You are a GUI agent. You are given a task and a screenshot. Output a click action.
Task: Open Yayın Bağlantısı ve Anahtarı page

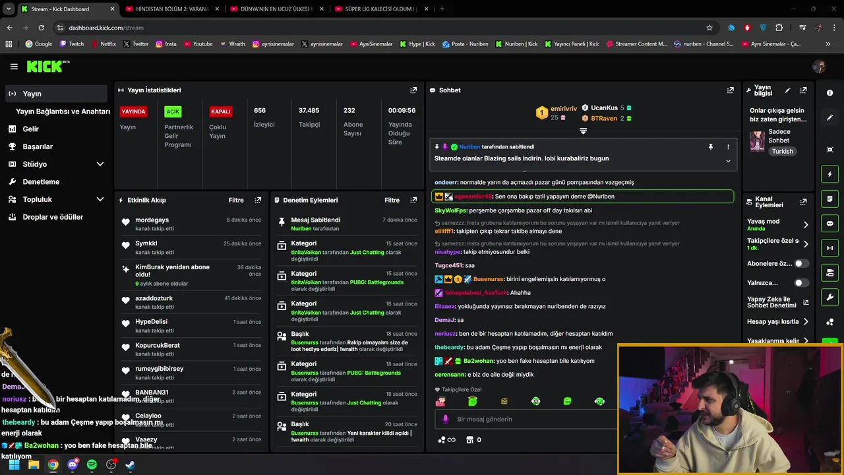pos(63,111)
